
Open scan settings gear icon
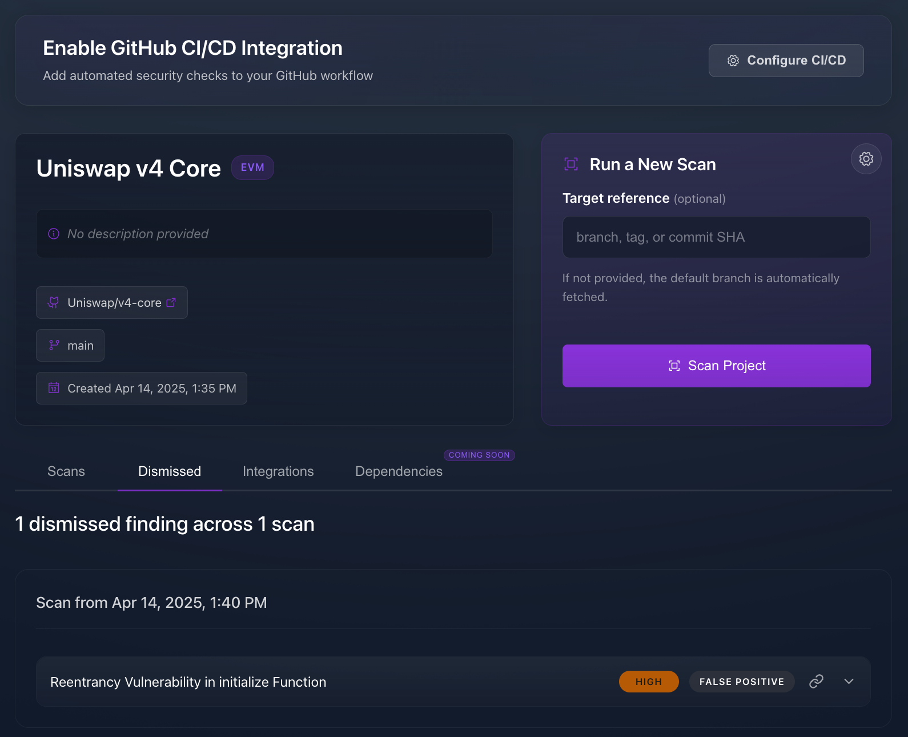coord(866,159)
